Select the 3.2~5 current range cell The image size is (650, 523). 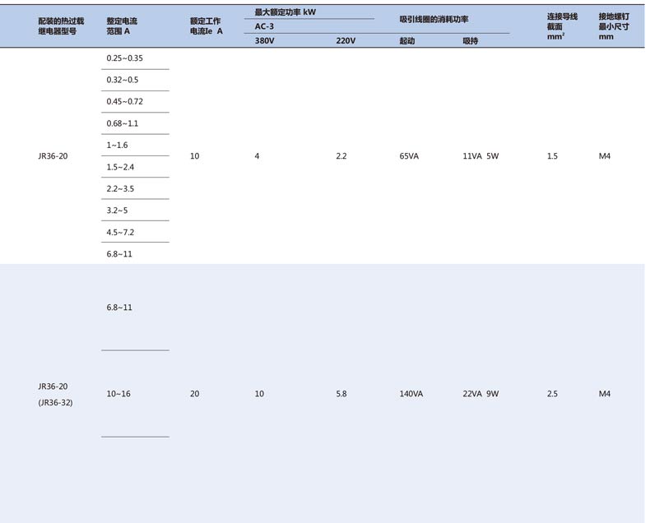pos(117,211)
